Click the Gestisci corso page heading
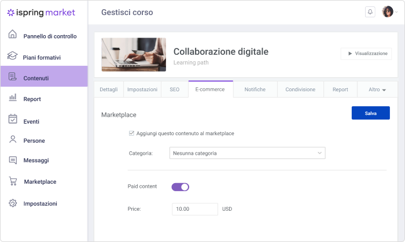405x242 pixels. tap(127, 12)
